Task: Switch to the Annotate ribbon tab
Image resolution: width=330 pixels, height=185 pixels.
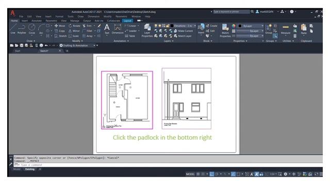Action: (37, 21)
